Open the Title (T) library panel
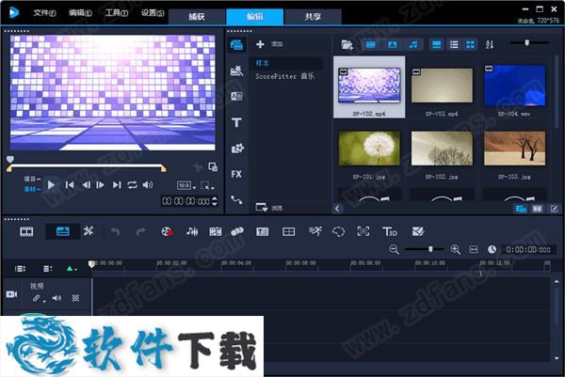The height and width of the screenshot is (377, 565). coord(236,122)
